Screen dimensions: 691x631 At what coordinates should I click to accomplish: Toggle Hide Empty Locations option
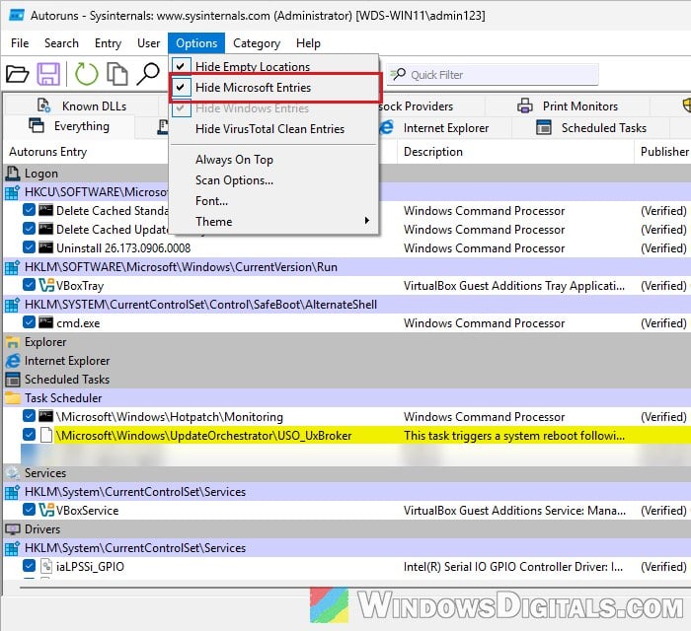pos(273,66)
